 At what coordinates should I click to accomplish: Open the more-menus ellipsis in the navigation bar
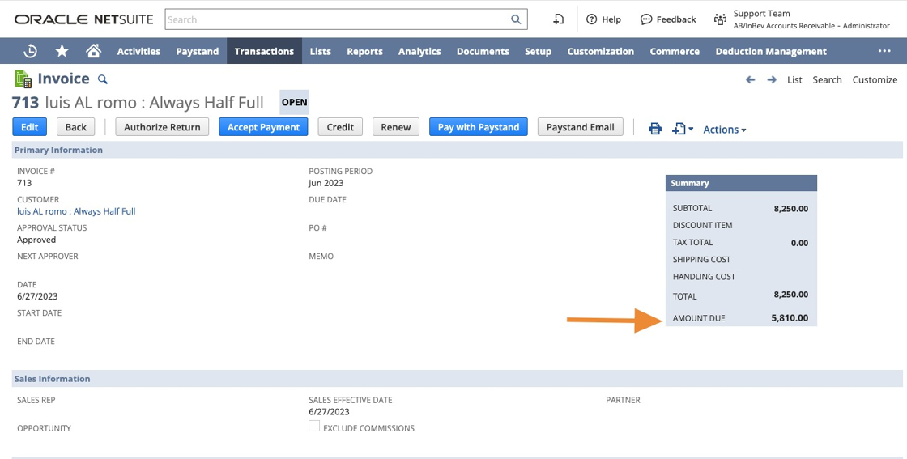(x=884, y=51)
